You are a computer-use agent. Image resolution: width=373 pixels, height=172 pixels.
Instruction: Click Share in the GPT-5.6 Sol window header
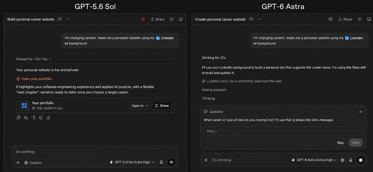click(x=158, y=19)
